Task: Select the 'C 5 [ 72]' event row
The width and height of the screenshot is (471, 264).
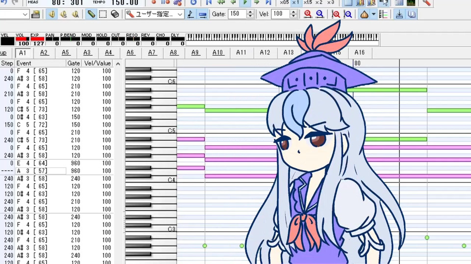Action: [56, 125]
